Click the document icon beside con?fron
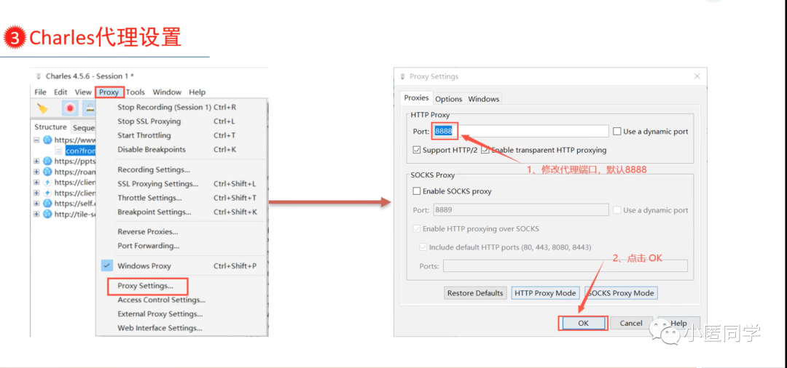 59,151
